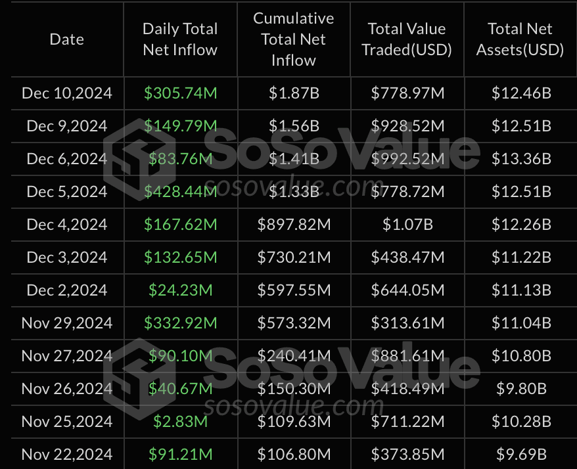Viewport: 577px width, 469px height.
Task: Click the $305.74M daily inflow value
Action: [180, 93]
